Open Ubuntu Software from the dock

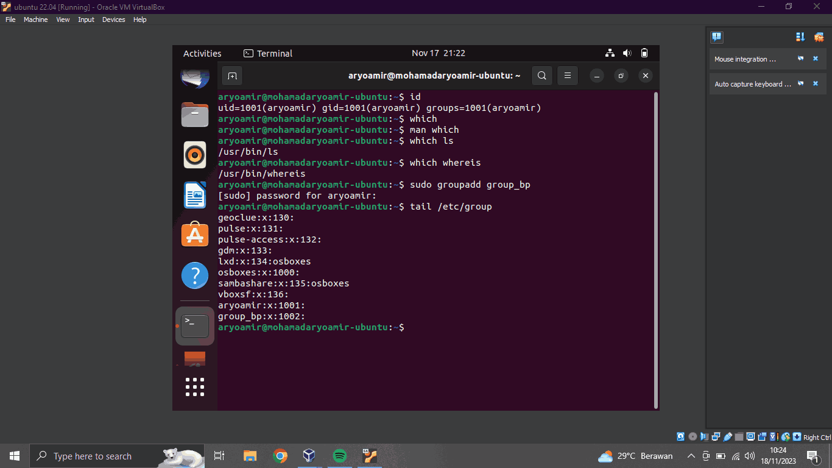[195, 235]
